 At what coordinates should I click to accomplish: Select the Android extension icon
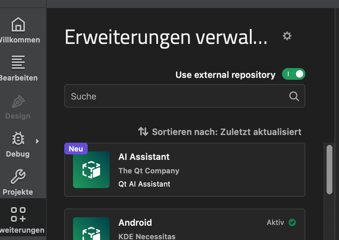91,229
